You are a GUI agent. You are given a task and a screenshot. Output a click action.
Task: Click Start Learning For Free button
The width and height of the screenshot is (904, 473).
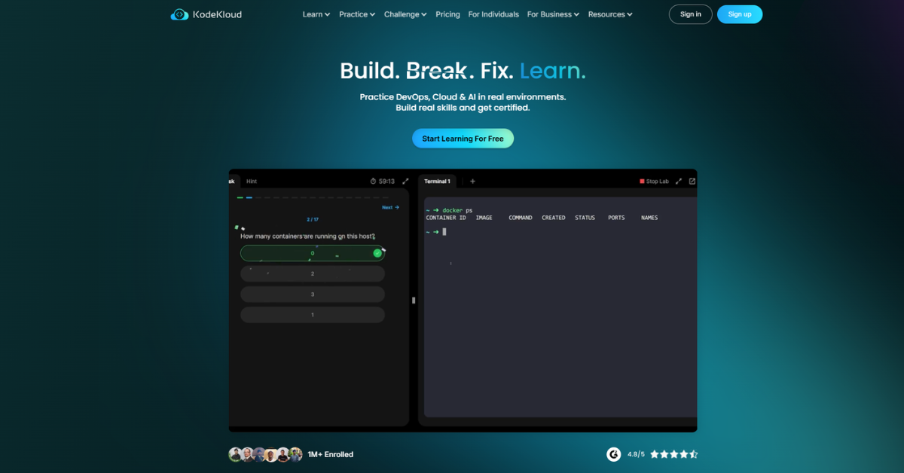[463, 139]
